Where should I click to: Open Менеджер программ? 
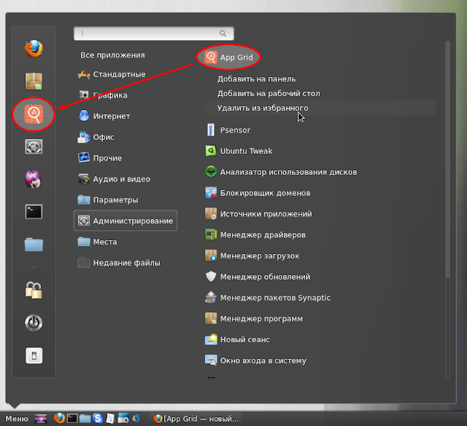(254, 319)
